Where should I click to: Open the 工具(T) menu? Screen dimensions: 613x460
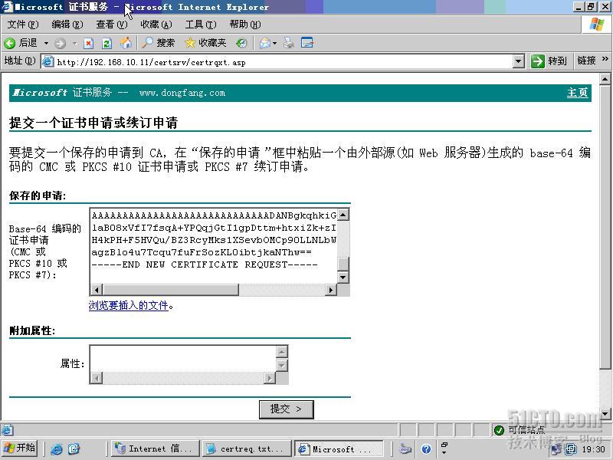point(201,25)
